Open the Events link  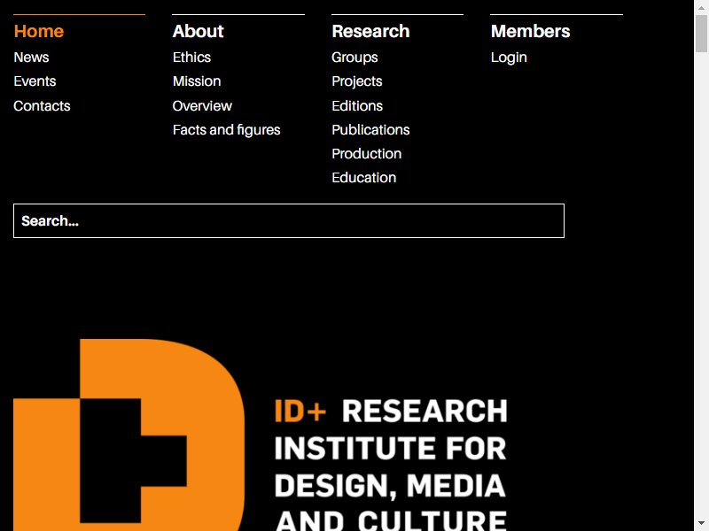35,81
